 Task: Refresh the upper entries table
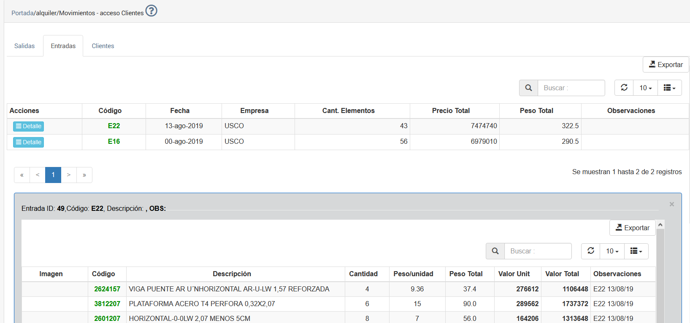point(624,88)
